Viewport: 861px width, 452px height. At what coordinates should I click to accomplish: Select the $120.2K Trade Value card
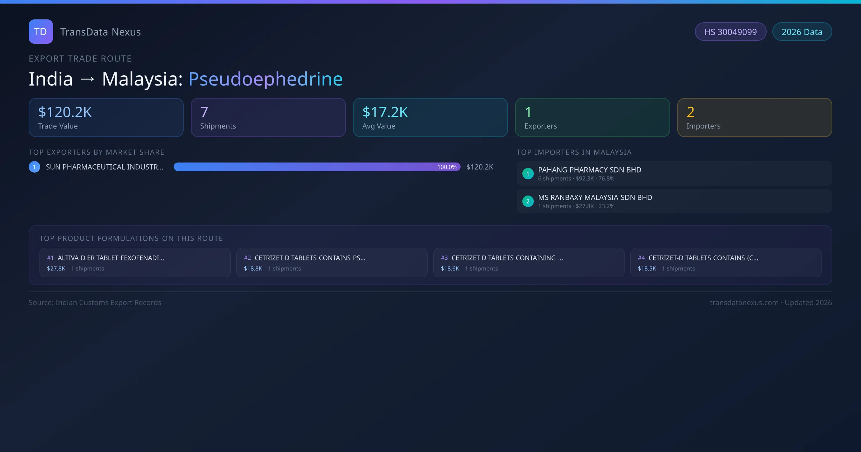106,117
